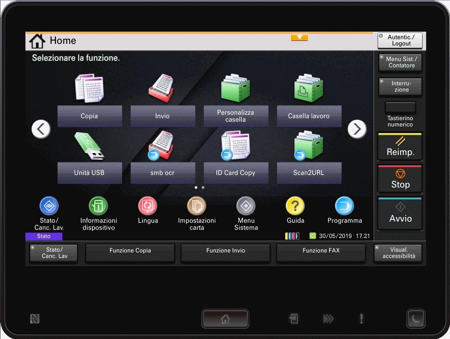Click green status icon beside date
450x339 pixels.
tap(313, 236)
